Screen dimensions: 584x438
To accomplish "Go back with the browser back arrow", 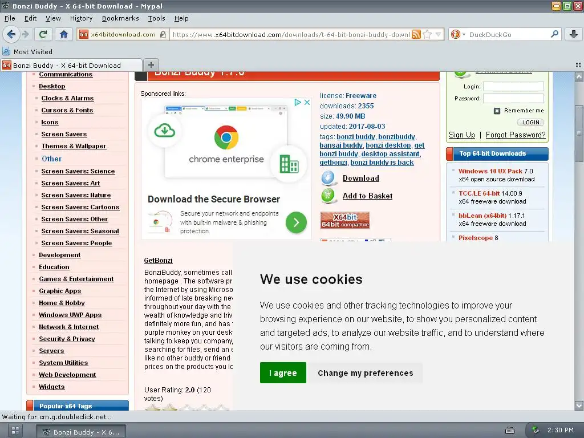I will 11,34.
